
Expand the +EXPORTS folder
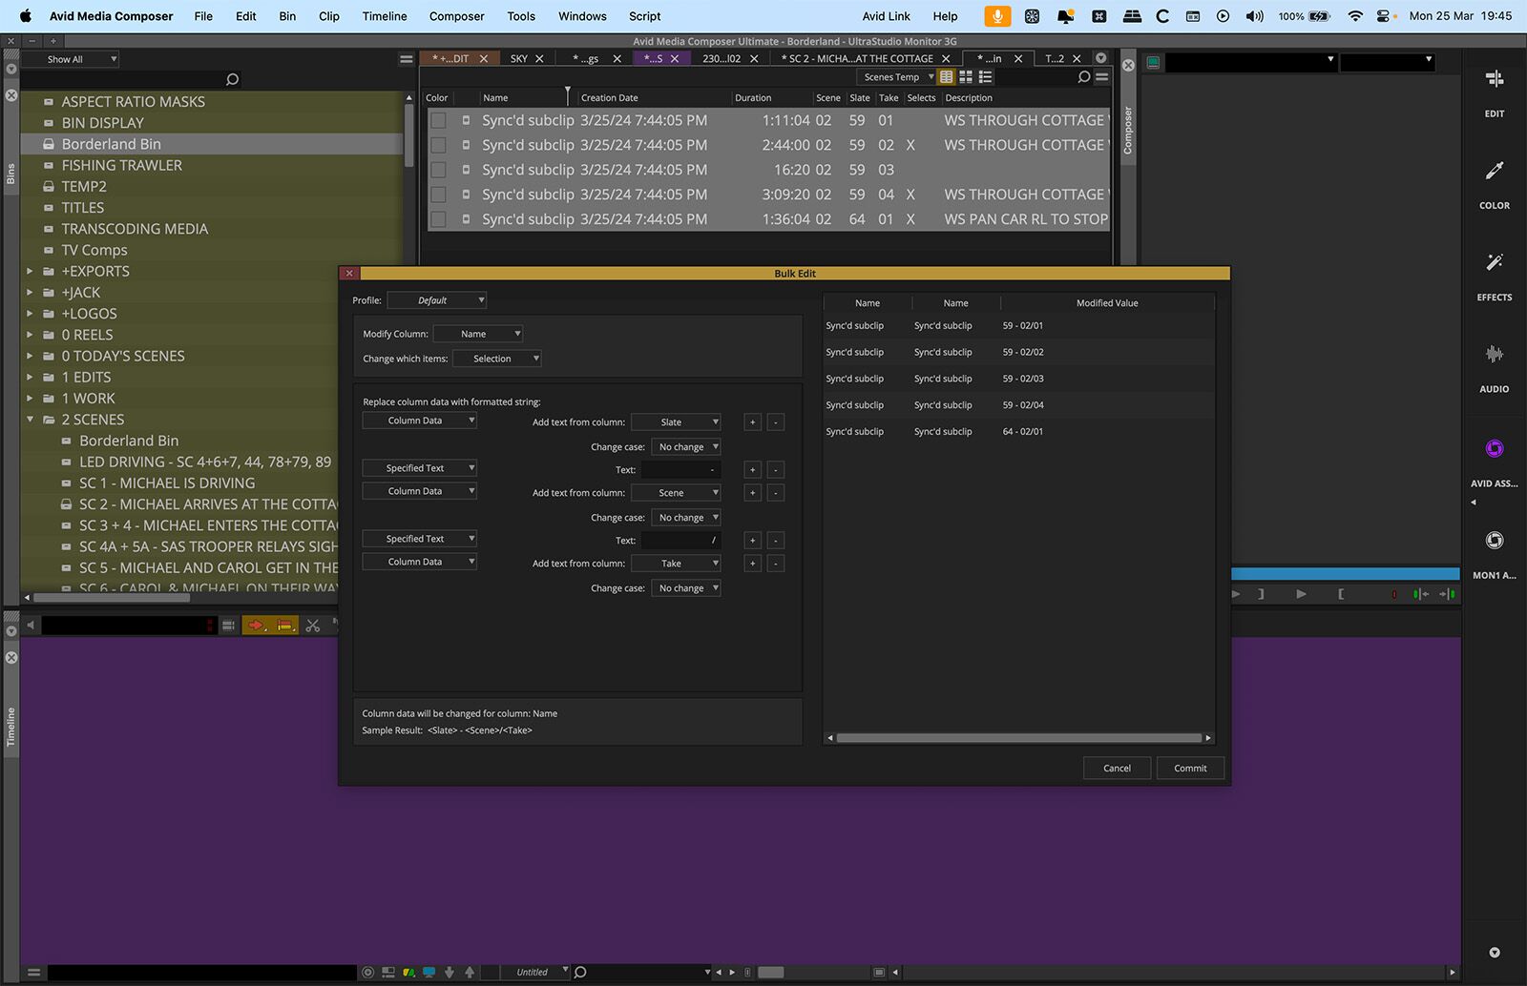[x=30, y=271]
